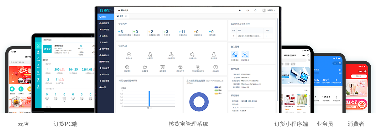This screenshot has height=131, width=376.
Task: Open 系统反馈 quick entry icon
Action: [x=216, y=67]
